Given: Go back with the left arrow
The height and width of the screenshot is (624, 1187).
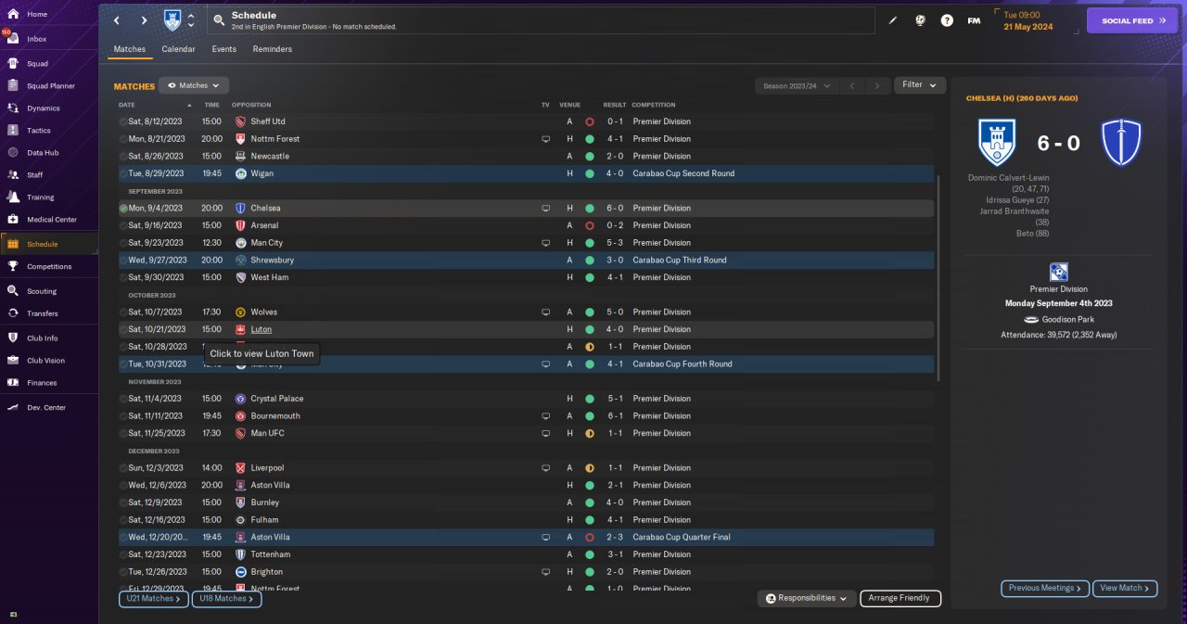Looking at the screenshot, I should point(117,19).
